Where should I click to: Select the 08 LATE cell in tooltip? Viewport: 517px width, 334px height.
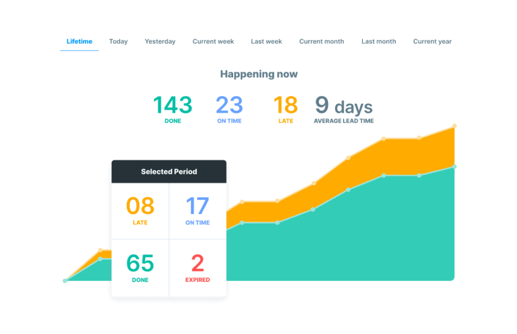click(x=140, y=210)
